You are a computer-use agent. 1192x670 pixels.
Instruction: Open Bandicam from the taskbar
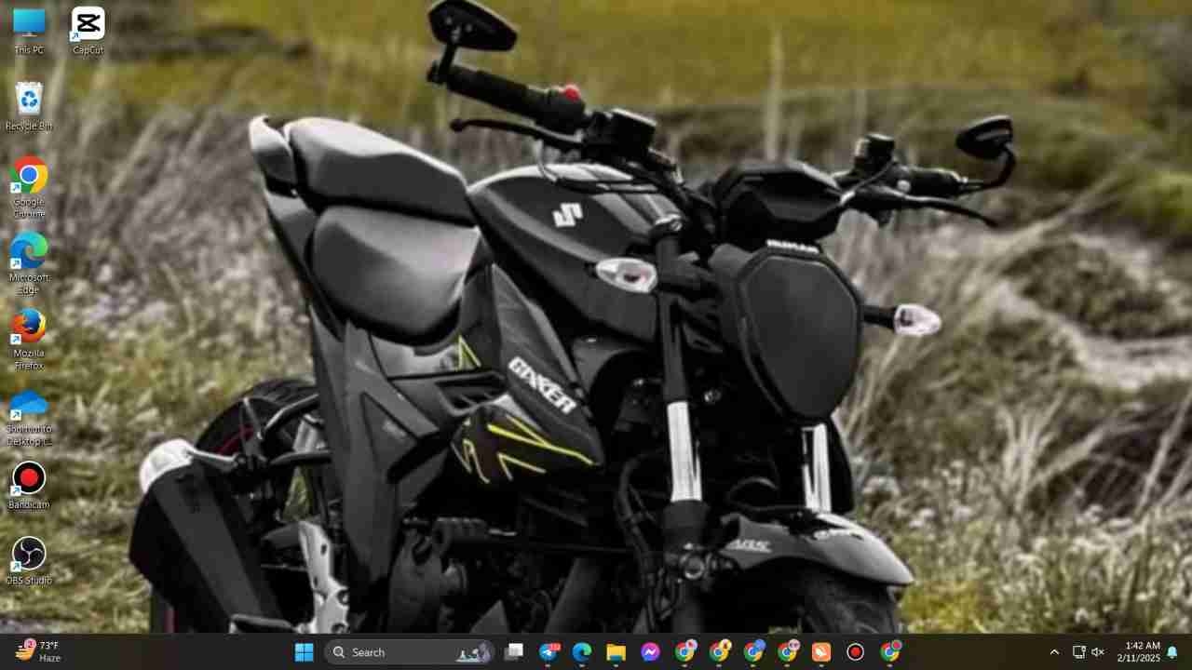[x=856, y=652]
